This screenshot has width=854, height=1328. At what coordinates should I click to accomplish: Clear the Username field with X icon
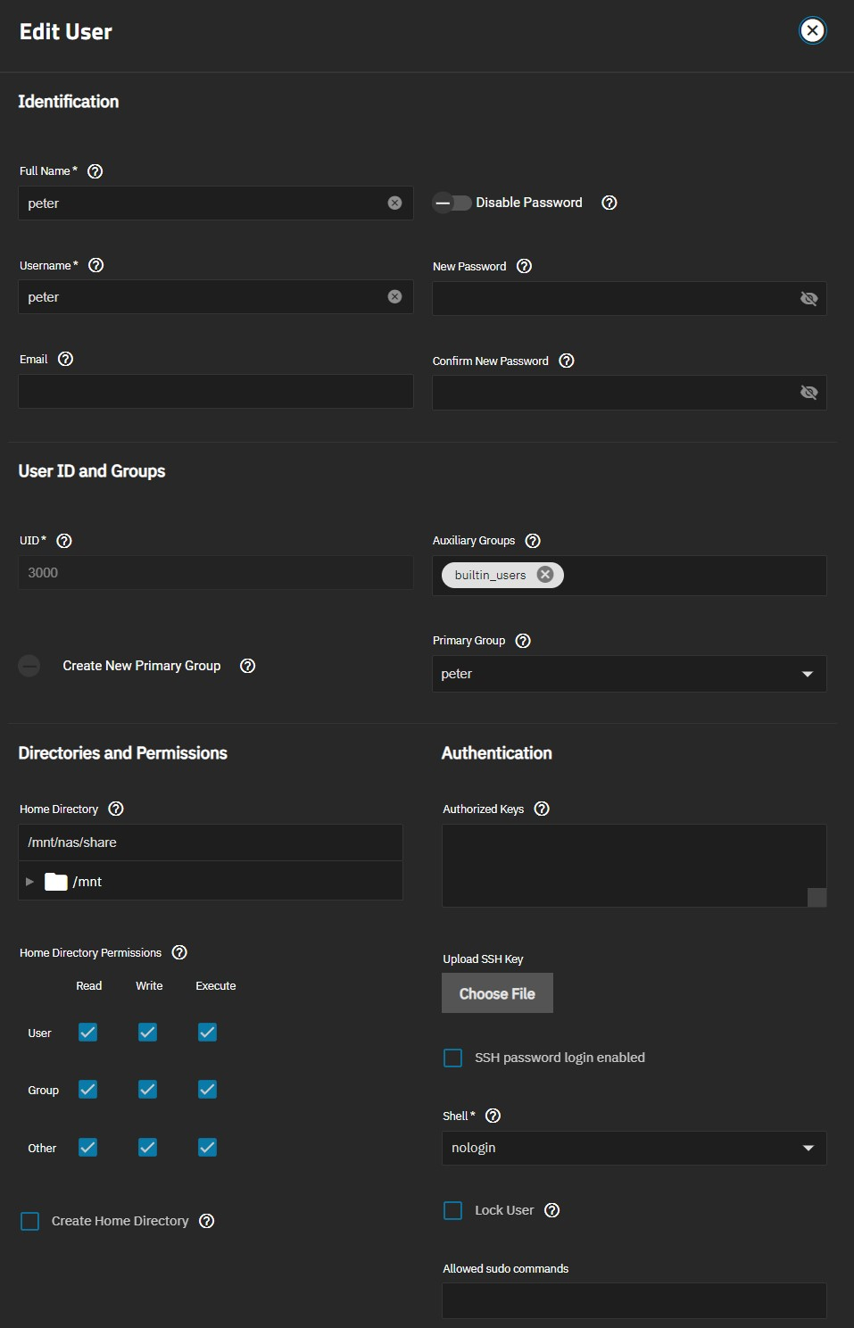click(x=394, y=297)
